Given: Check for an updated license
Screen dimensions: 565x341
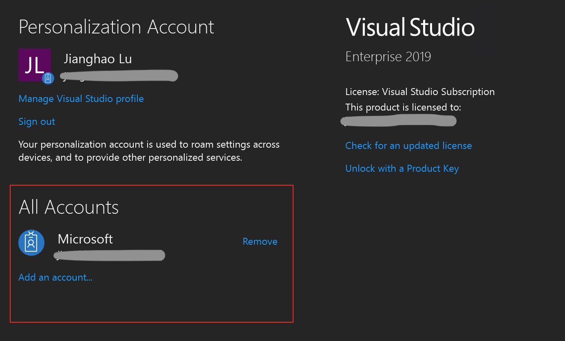Looking at the screenshot, I should coord(408,146).
